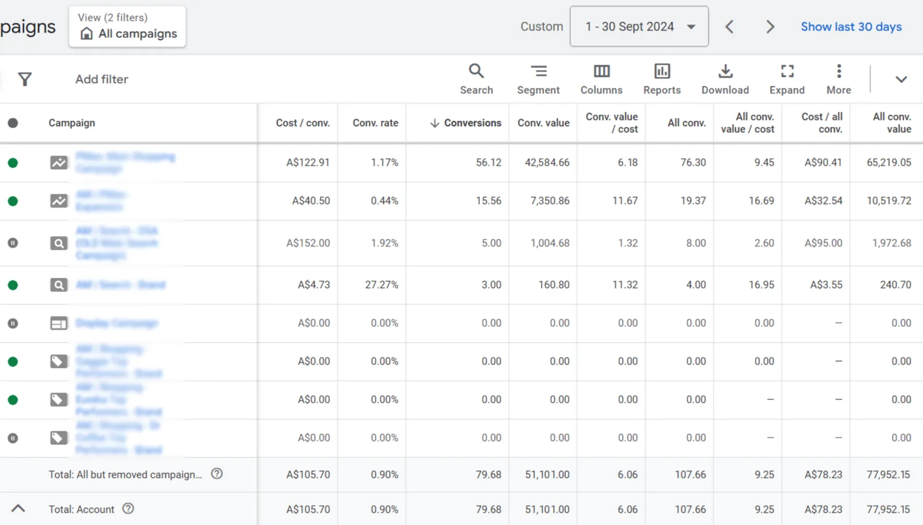Click the 42,584.66 conv. value cell
Screen dimensions: 923x525
click(x=547, y=163)
